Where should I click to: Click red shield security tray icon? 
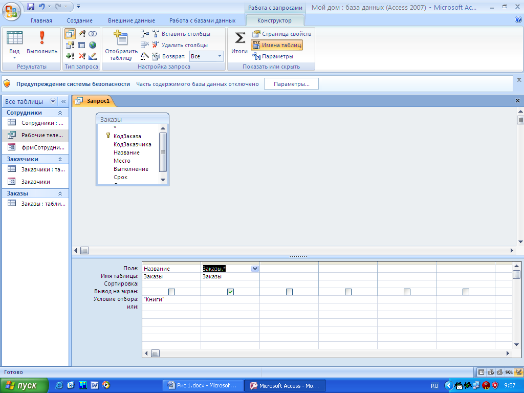(495, 385)
